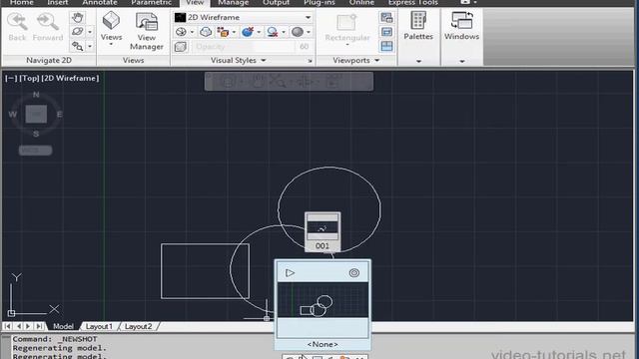Image resolution: width=639 pixels, height=359 pixels.
Task: Switch to the Layout2 tab
Action: click(138, 326)
